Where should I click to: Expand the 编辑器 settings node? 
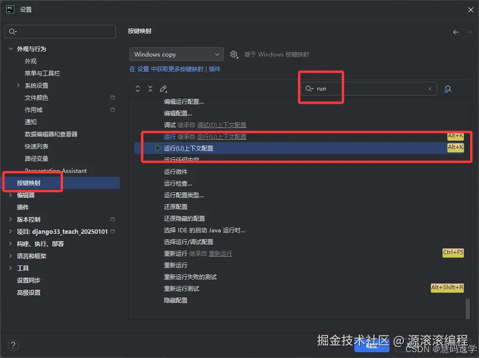coord(11,195)
